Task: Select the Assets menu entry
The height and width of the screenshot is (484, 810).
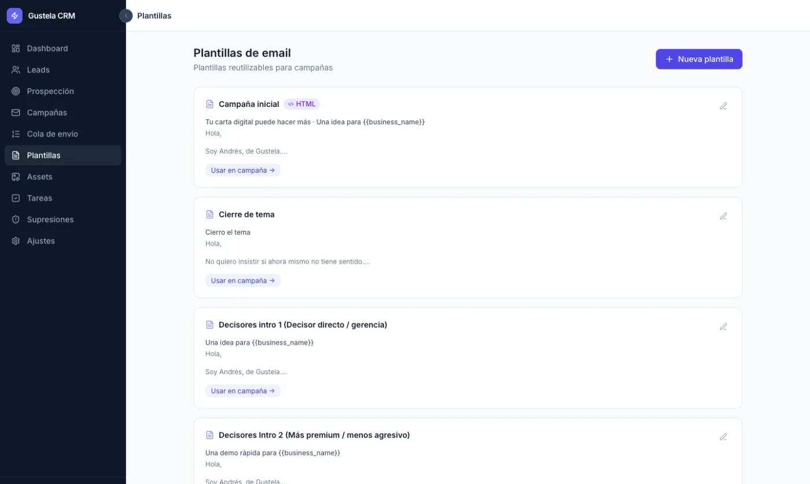Action: click(63, 177)
